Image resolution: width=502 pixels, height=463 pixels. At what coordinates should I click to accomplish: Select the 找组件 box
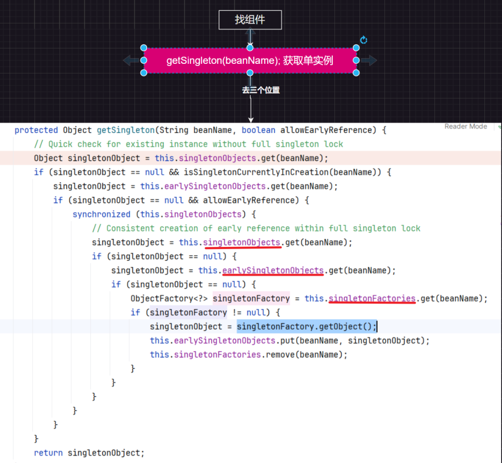(x=250, y=20)
